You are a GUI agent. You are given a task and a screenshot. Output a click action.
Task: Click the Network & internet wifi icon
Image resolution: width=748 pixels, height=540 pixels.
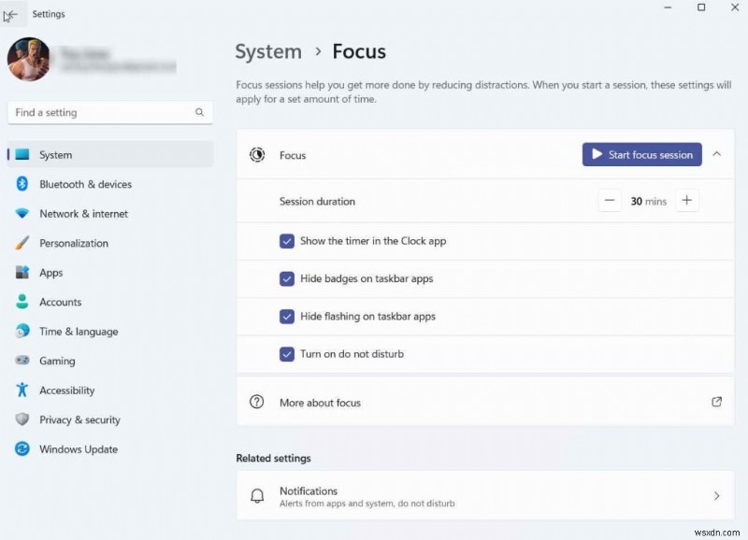(22, 214)
